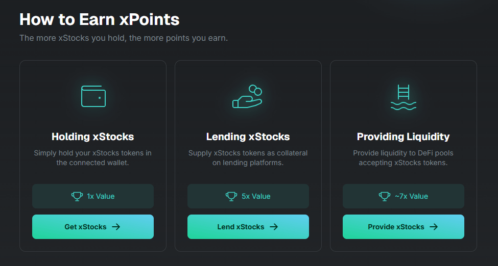Select the 1x Value badge
The width and height of the screenshot is (498, 266).
click(x=93, y=196)
